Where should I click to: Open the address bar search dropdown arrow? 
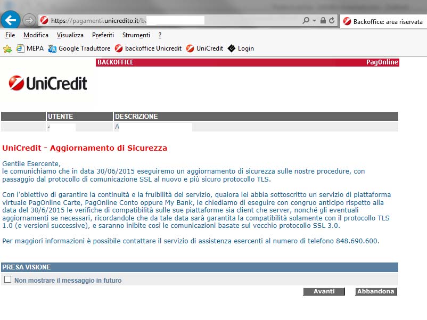click(x=314, y=20)
